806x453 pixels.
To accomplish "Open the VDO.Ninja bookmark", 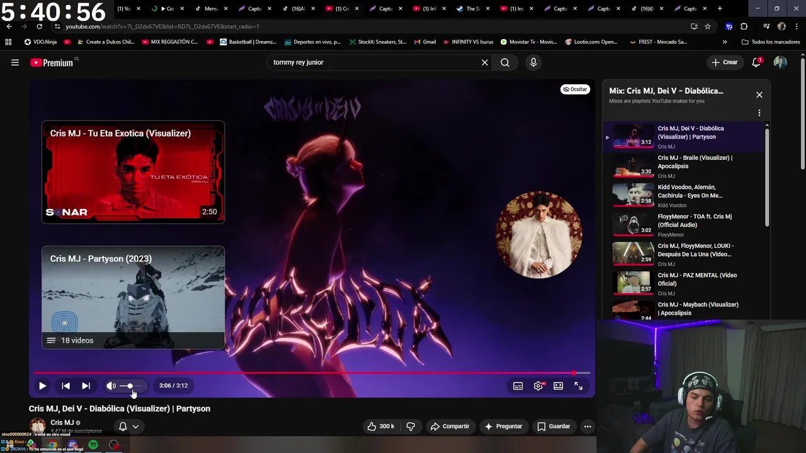I will point(41,42).
